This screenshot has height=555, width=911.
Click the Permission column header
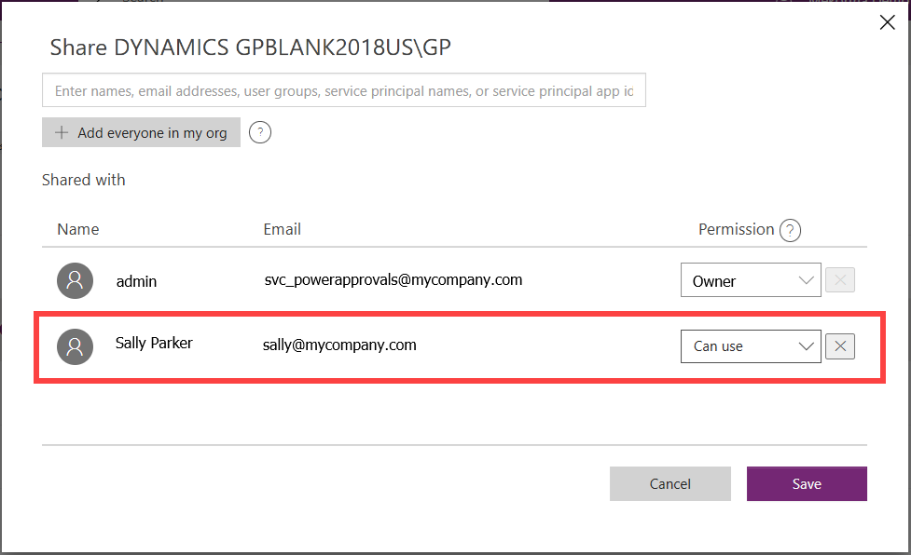736,230
